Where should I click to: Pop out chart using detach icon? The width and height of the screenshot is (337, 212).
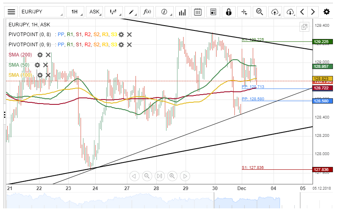(304, 27)
